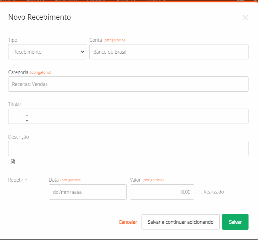This screenshot has height=240, width=258.
Task: Toggle the Realizado checkbox
Action: pos(200,192)
